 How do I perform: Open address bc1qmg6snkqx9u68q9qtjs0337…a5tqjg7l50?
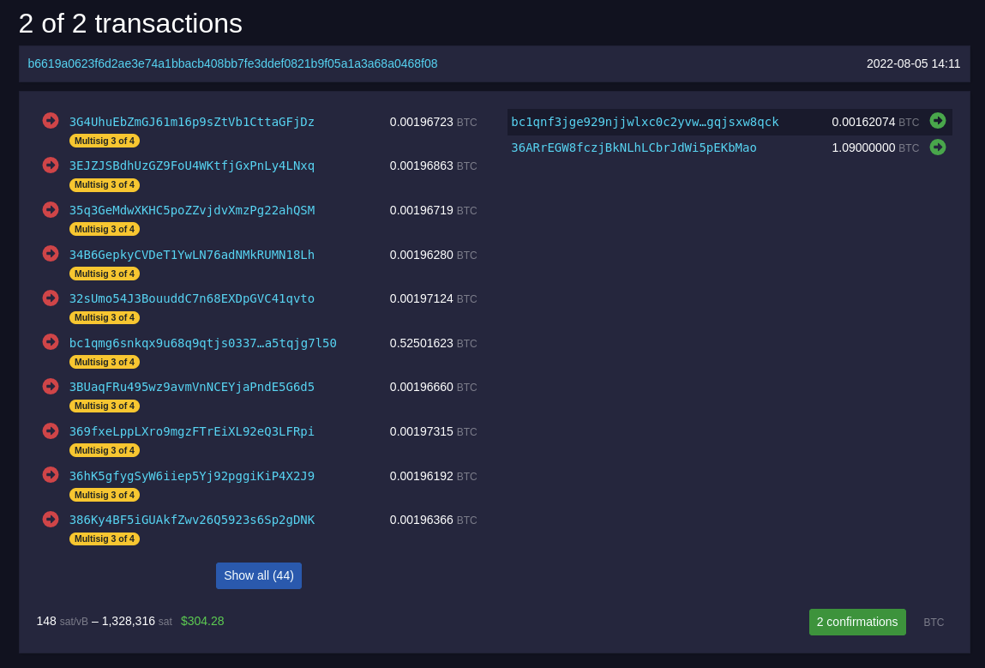203,343
